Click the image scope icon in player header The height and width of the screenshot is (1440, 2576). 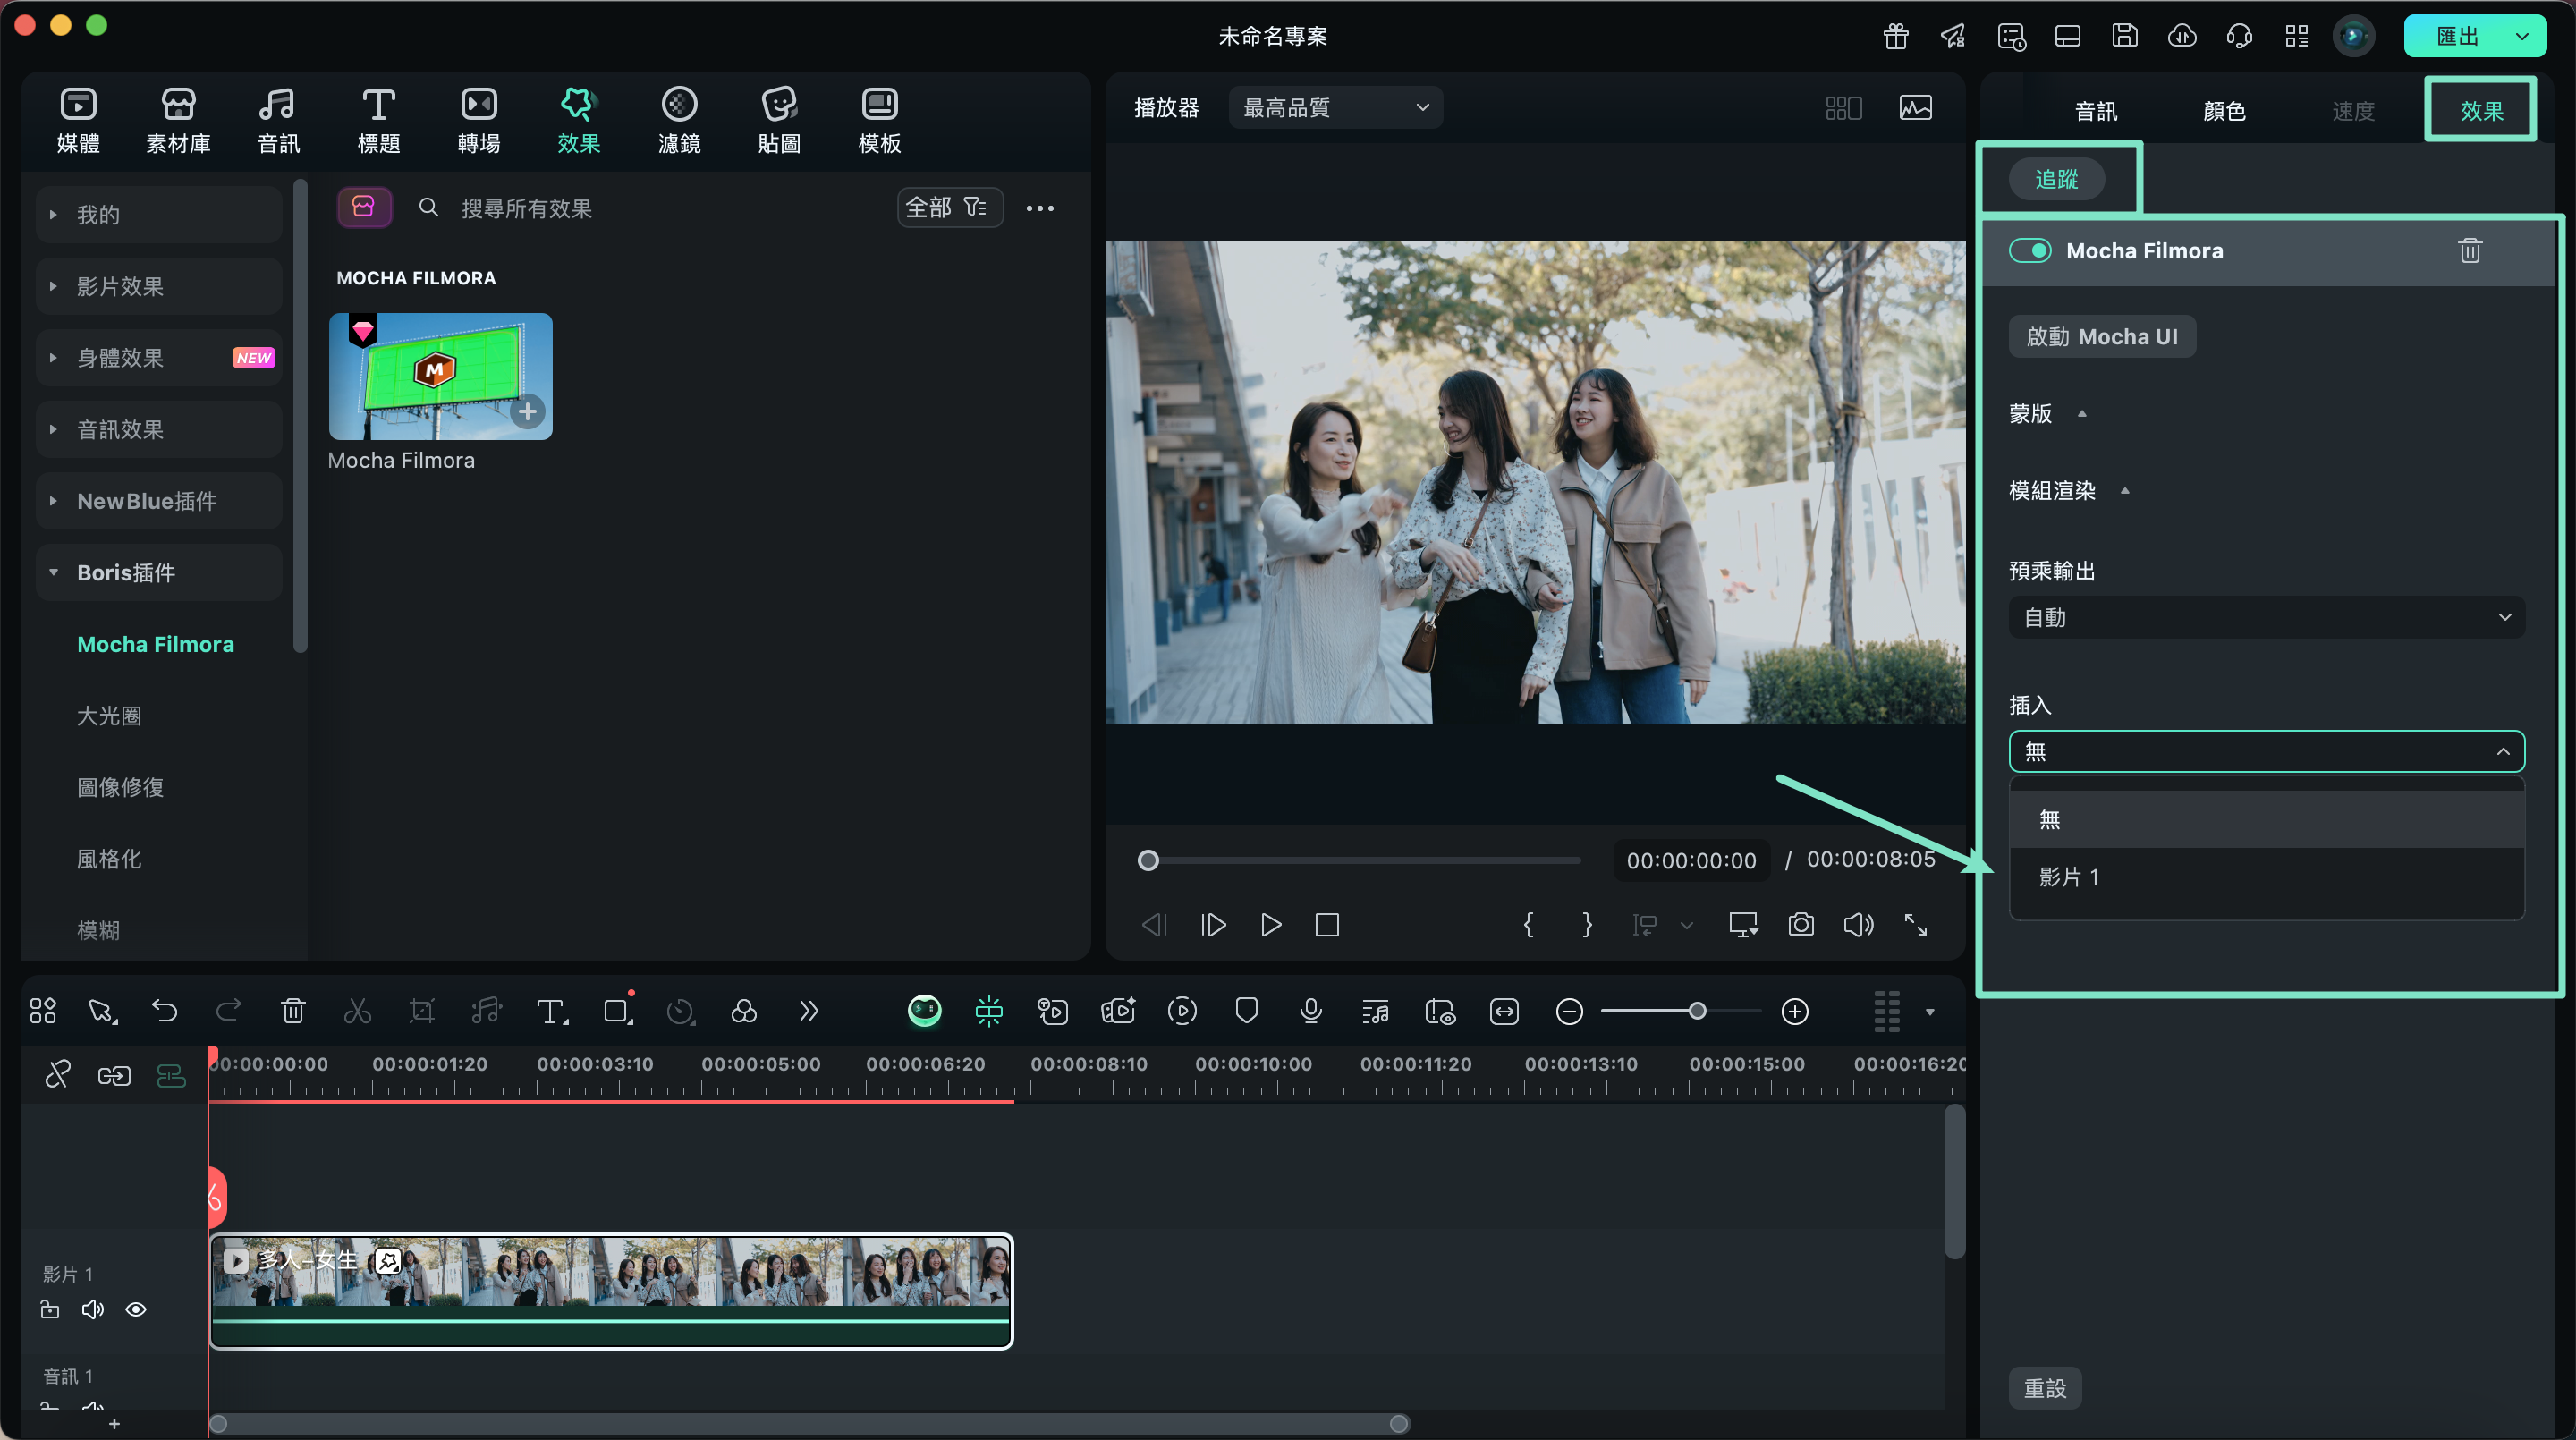(x=1915, y=107)
